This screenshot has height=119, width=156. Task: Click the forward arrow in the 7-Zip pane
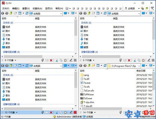pyautogui.click(x=85, y=65)
